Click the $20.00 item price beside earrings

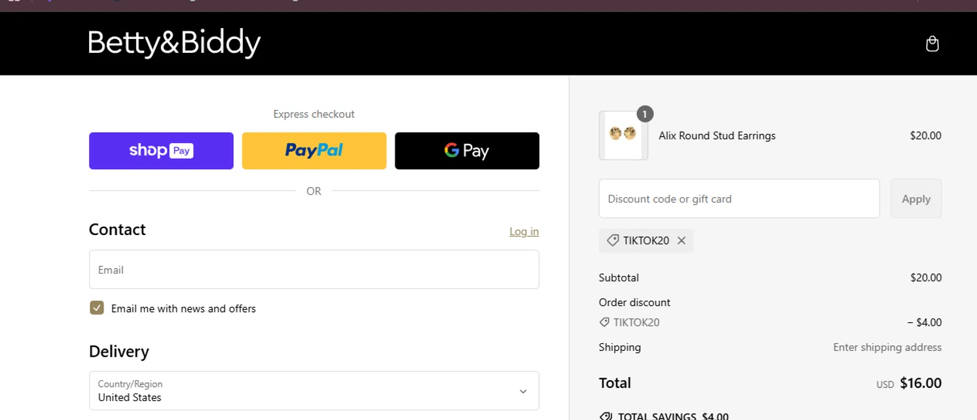[x=926, y=135]
